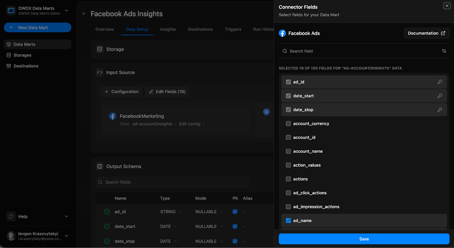Check the ad_impression_actions field
This screenshot has width=454, height=248.
point(288,207)
